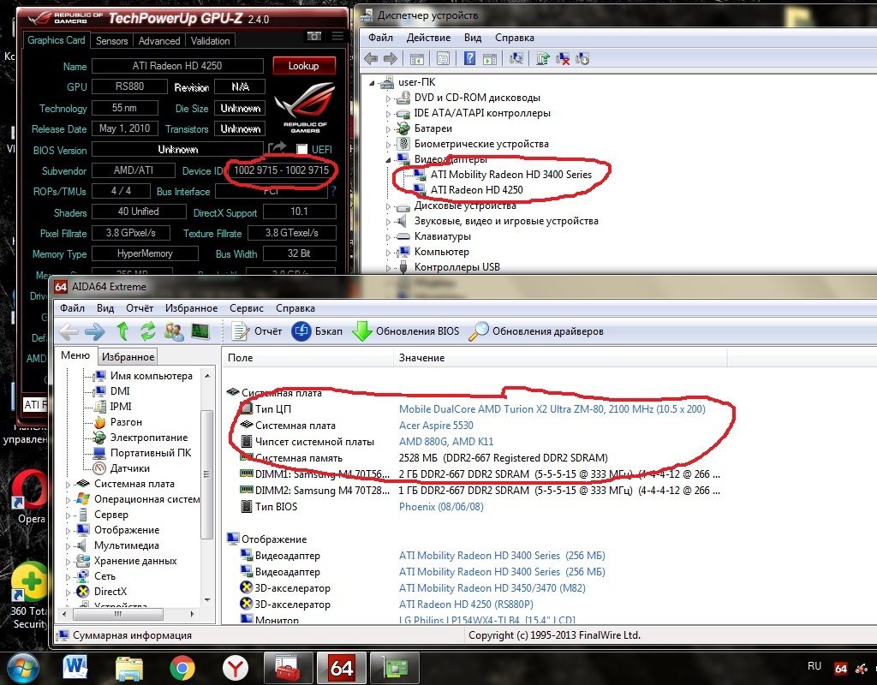Select ATI Radeon HD 4250 in Device Manager
877x685 pixels.
coord(476,190)
